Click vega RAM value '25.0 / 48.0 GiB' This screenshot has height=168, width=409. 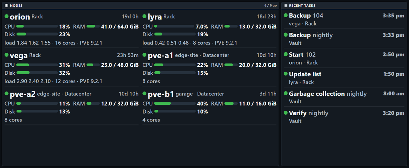click(x=120, y=65)
